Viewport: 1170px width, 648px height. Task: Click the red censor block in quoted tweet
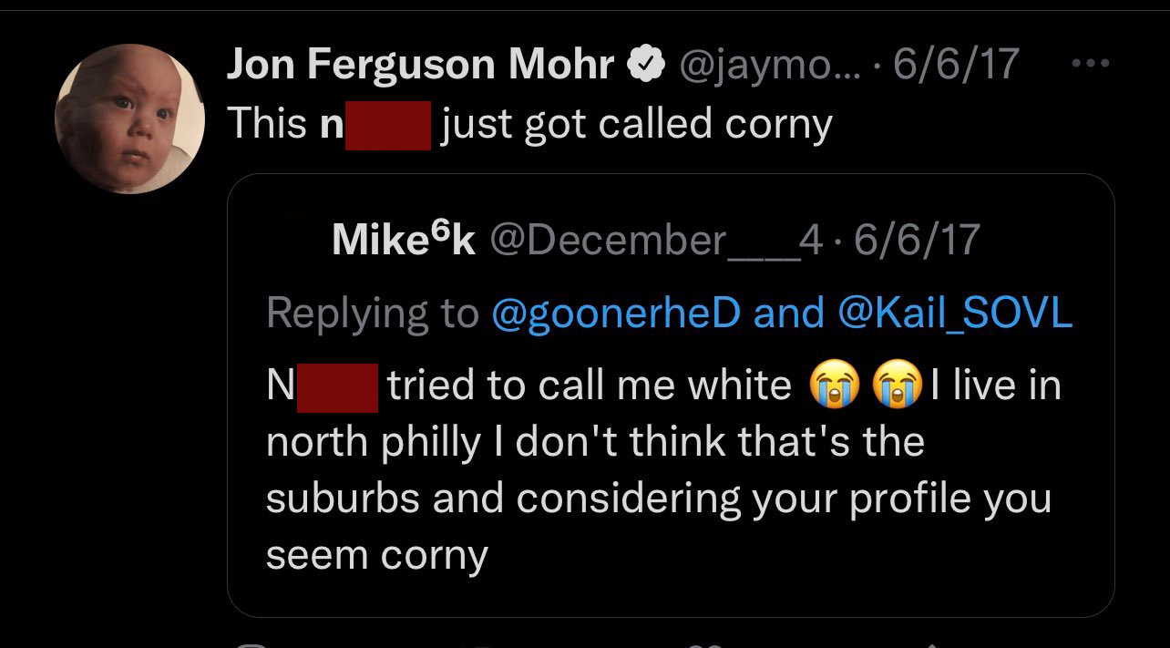(x=337, y=386)
